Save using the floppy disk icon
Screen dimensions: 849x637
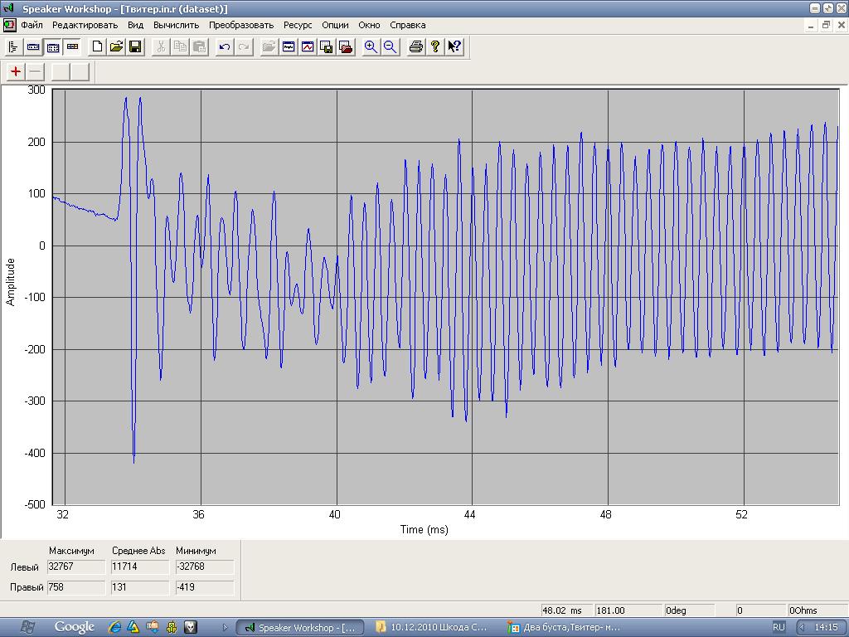[135, 47]
